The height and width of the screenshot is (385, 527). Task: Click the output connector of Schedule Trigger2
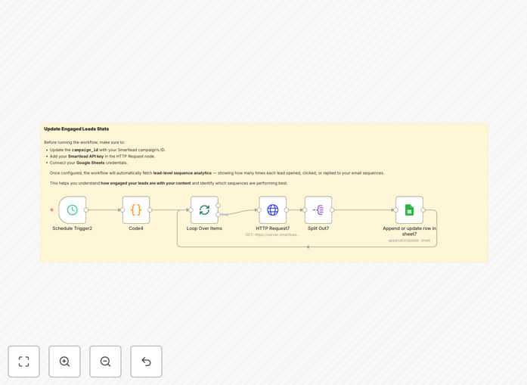pos(86,210)
